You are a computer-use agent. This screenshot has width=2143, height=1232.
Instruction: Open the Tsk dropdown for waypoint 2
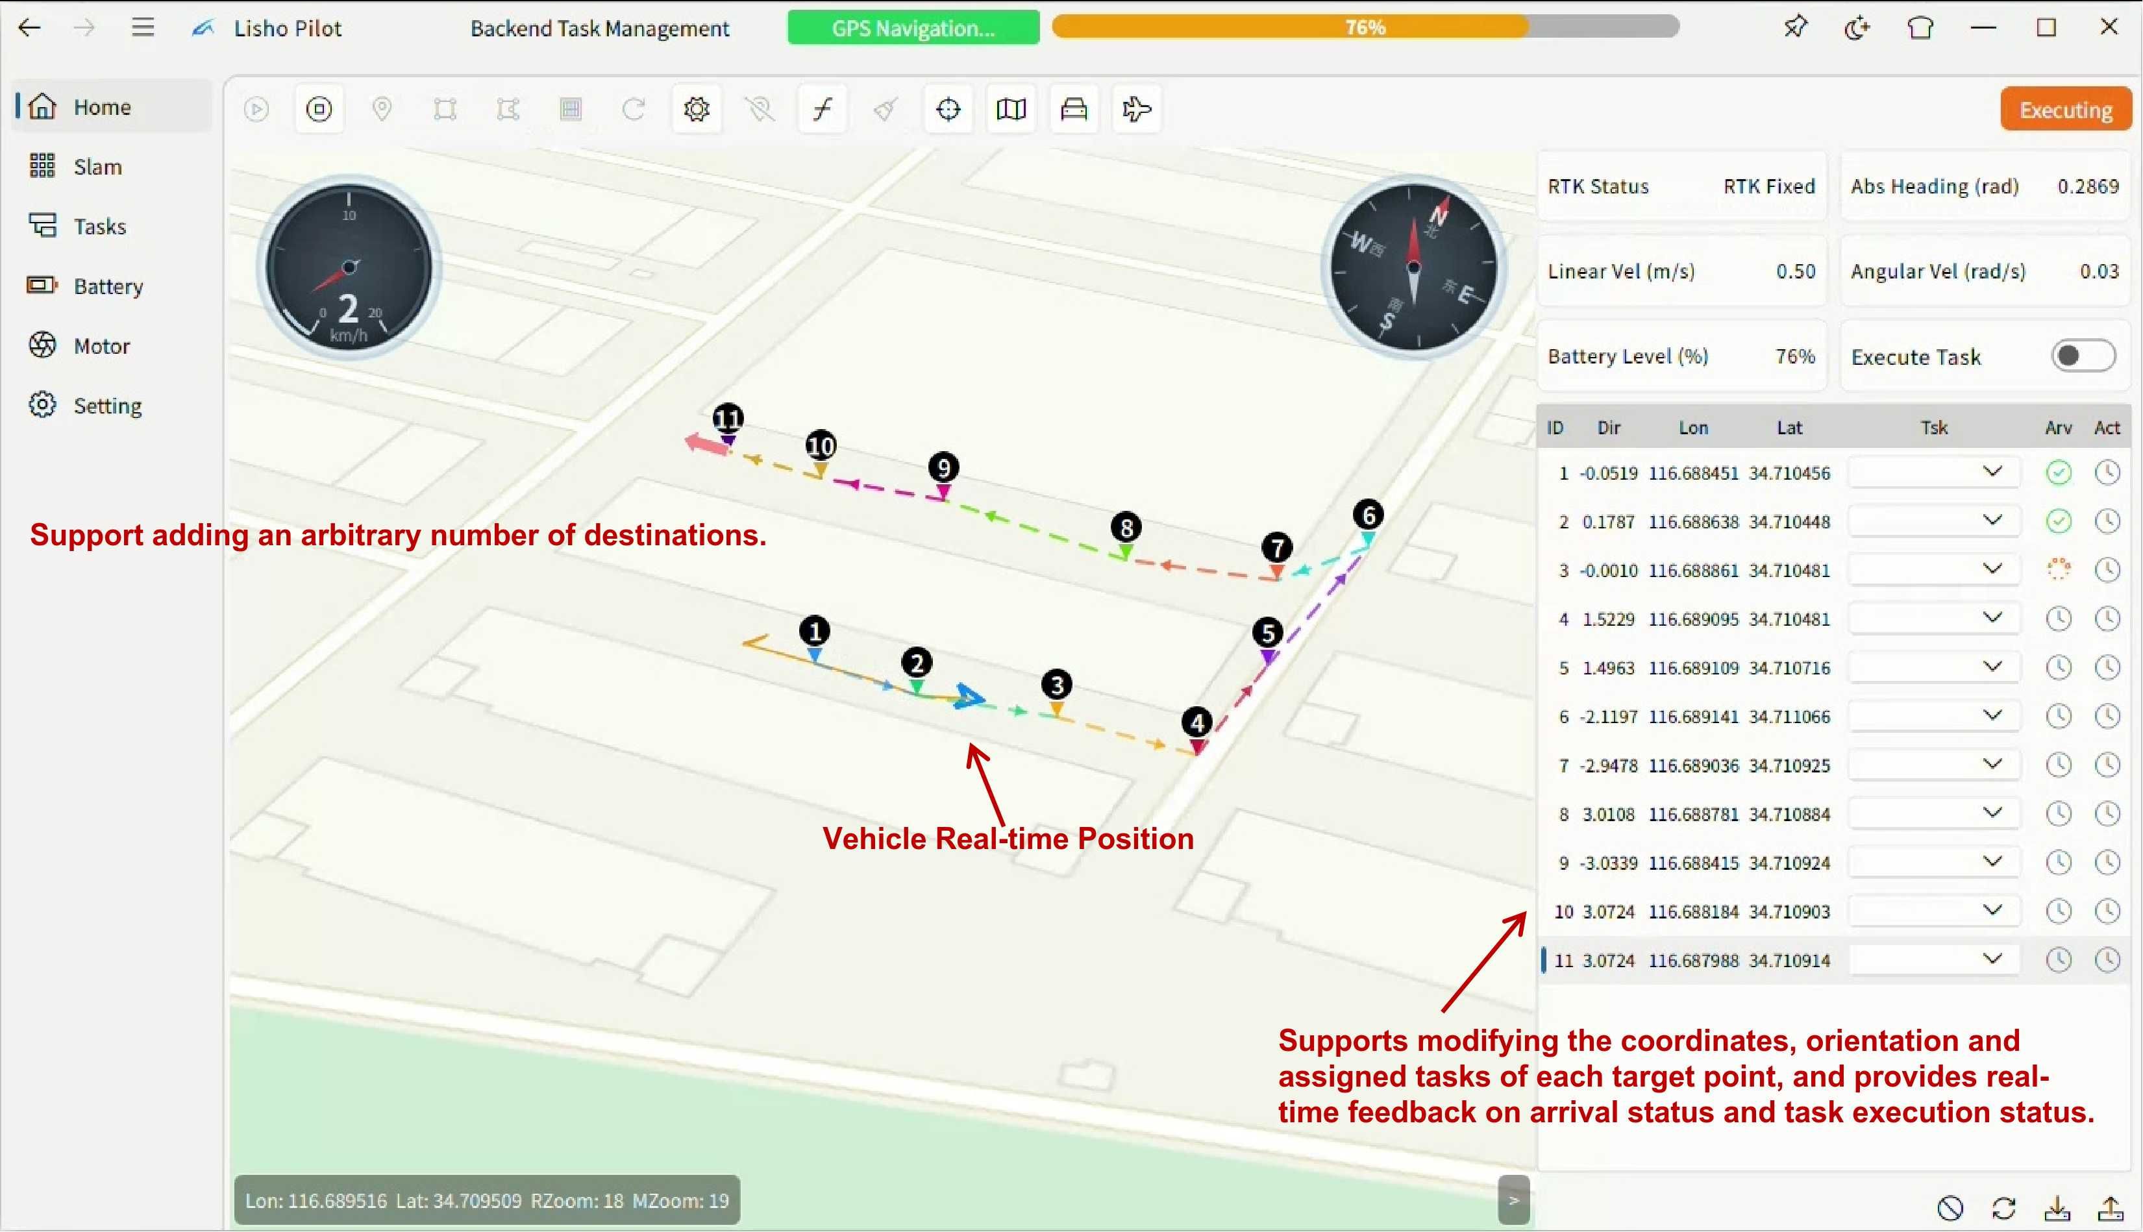pos(1934,521)
